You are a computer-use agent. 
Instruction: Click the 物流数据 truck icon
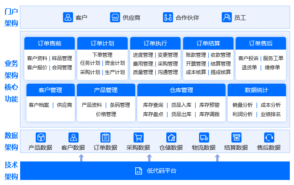tap(204, 137)
